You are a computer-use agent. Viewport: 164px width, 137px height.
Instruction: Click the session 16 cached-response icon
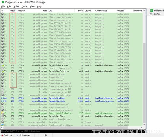click(2, 14)
